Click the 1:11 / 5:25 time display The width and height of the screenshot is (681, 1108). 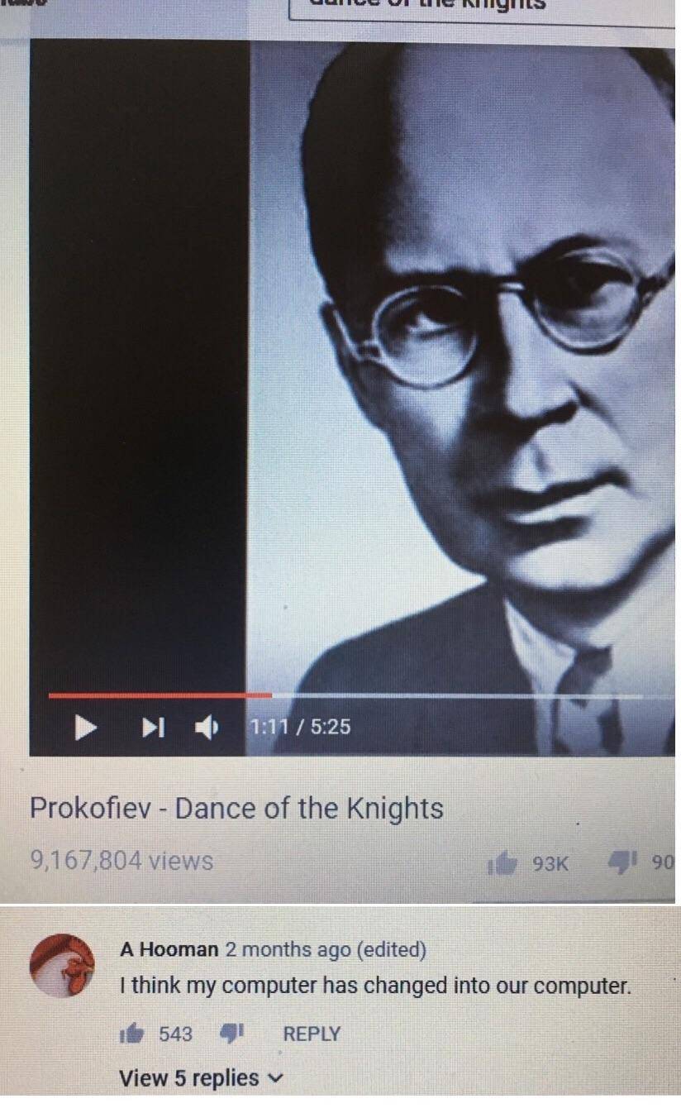(x=300, y=727)
